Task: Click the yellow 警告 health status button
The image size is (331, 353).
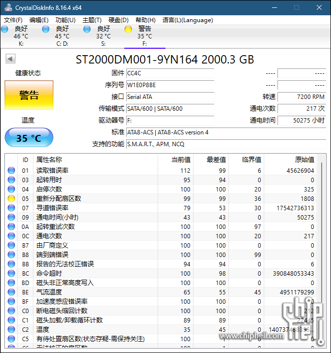Action: point(29,95)
